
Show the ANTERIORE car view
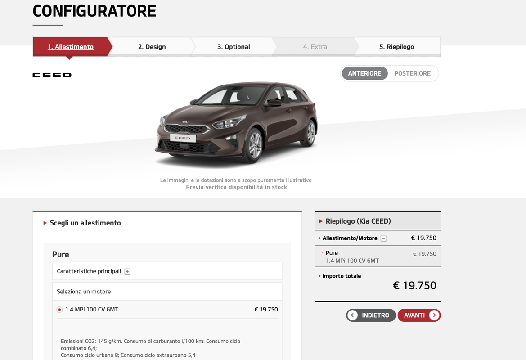pyautogui.click(x=364, y=73)
